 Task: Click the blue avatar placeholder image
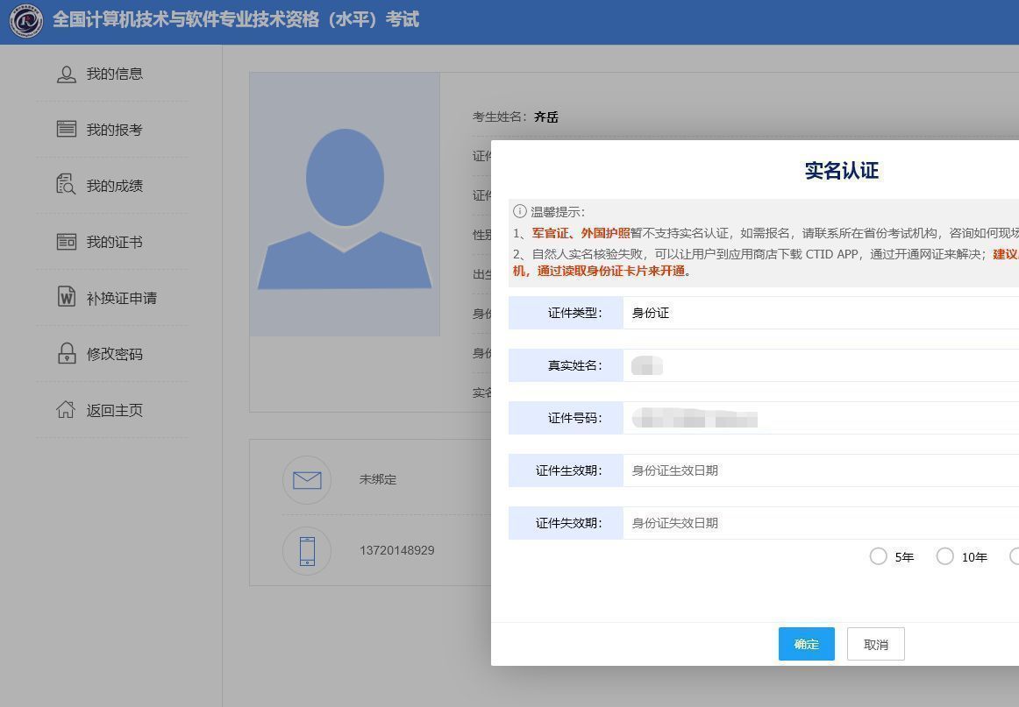pyautogui.click(x=345, y=203)
